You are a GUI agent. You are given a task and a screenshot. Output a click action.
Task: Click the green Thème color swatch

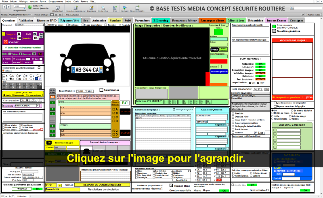[218, 32]
